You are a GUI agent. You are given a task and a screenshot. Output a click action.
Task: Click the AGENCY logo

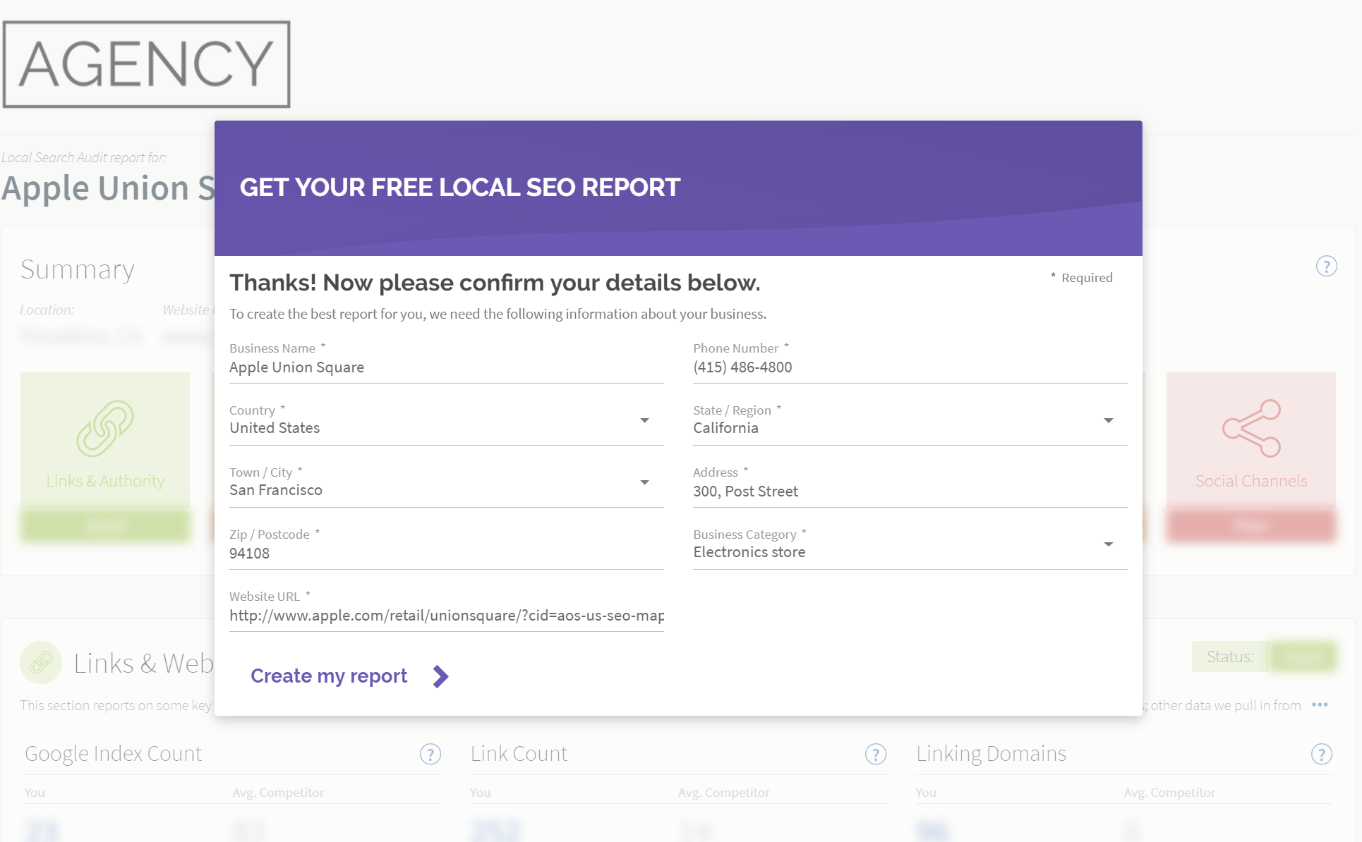click(147, 64)
